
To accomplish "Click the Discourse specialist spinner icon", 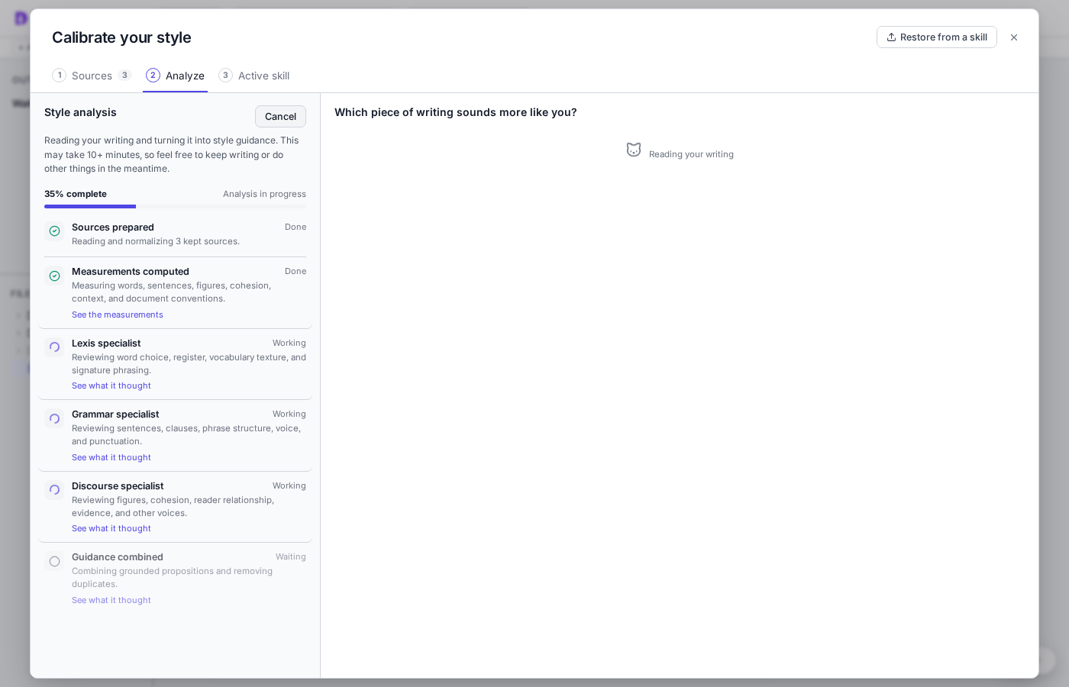I will 54,490.
